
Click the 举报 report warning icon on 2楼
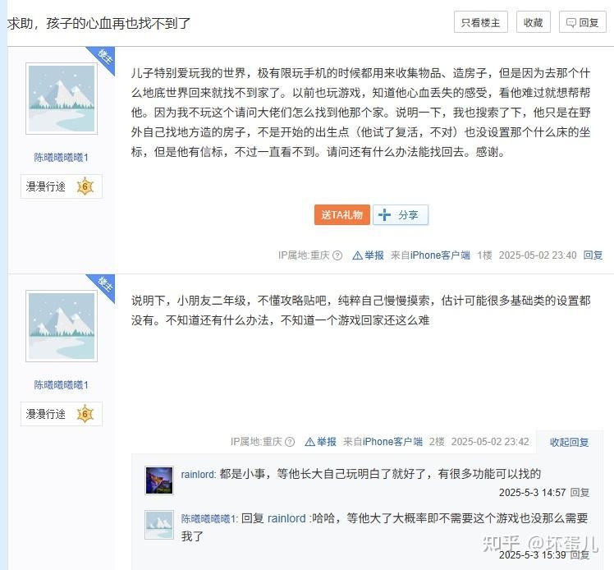309,442
